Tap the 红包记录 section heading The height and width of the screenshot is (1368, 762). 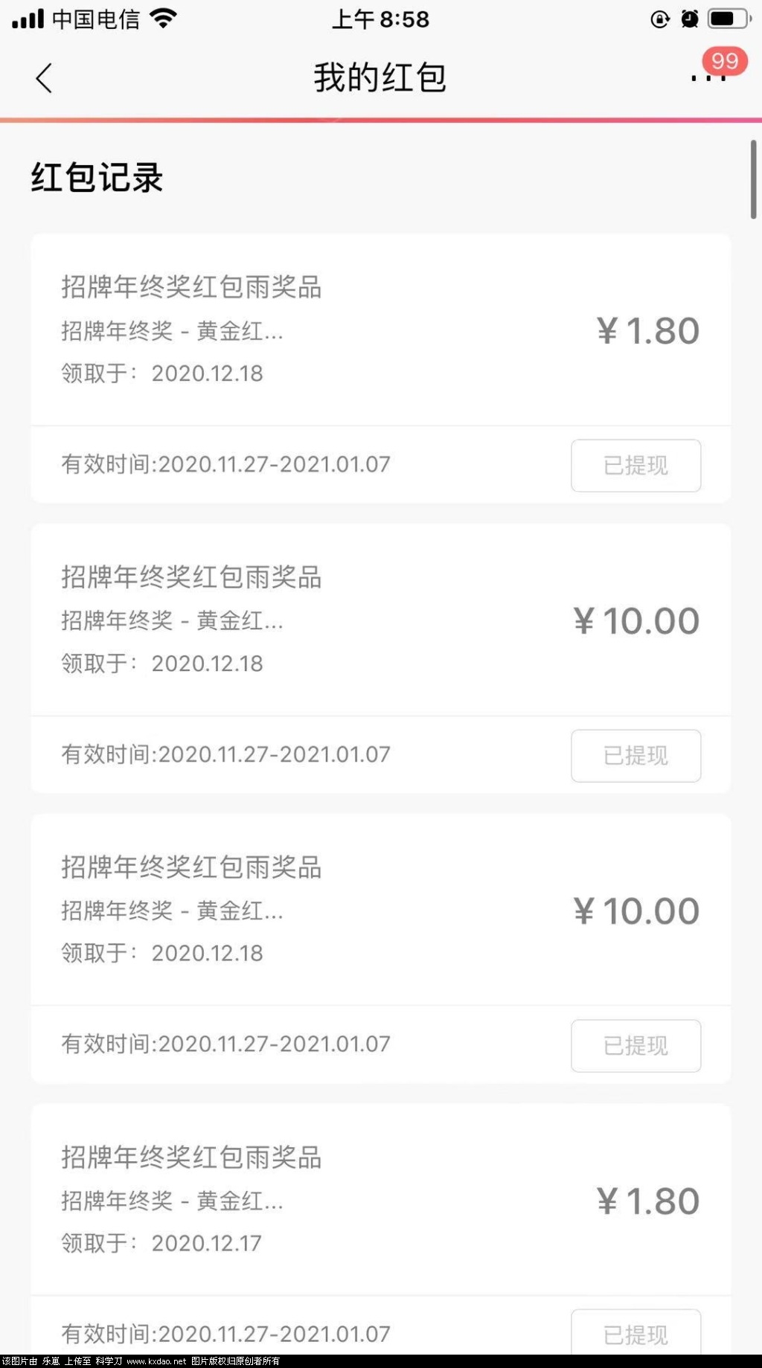coord(97,178)
